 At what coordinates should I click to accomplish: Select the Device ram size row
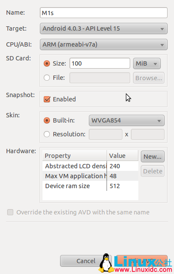[x=90, y=186]
